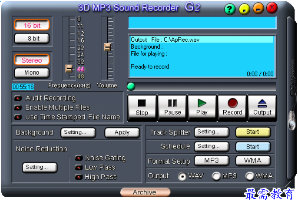The height and width of the screenshot is (208, 298).
Task: Toggle Use Time Stamped File Name
Action: click(x=18, y=117)
